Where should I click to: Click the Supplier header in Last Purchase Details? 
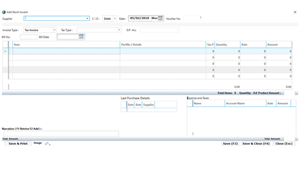coord(148,105)
